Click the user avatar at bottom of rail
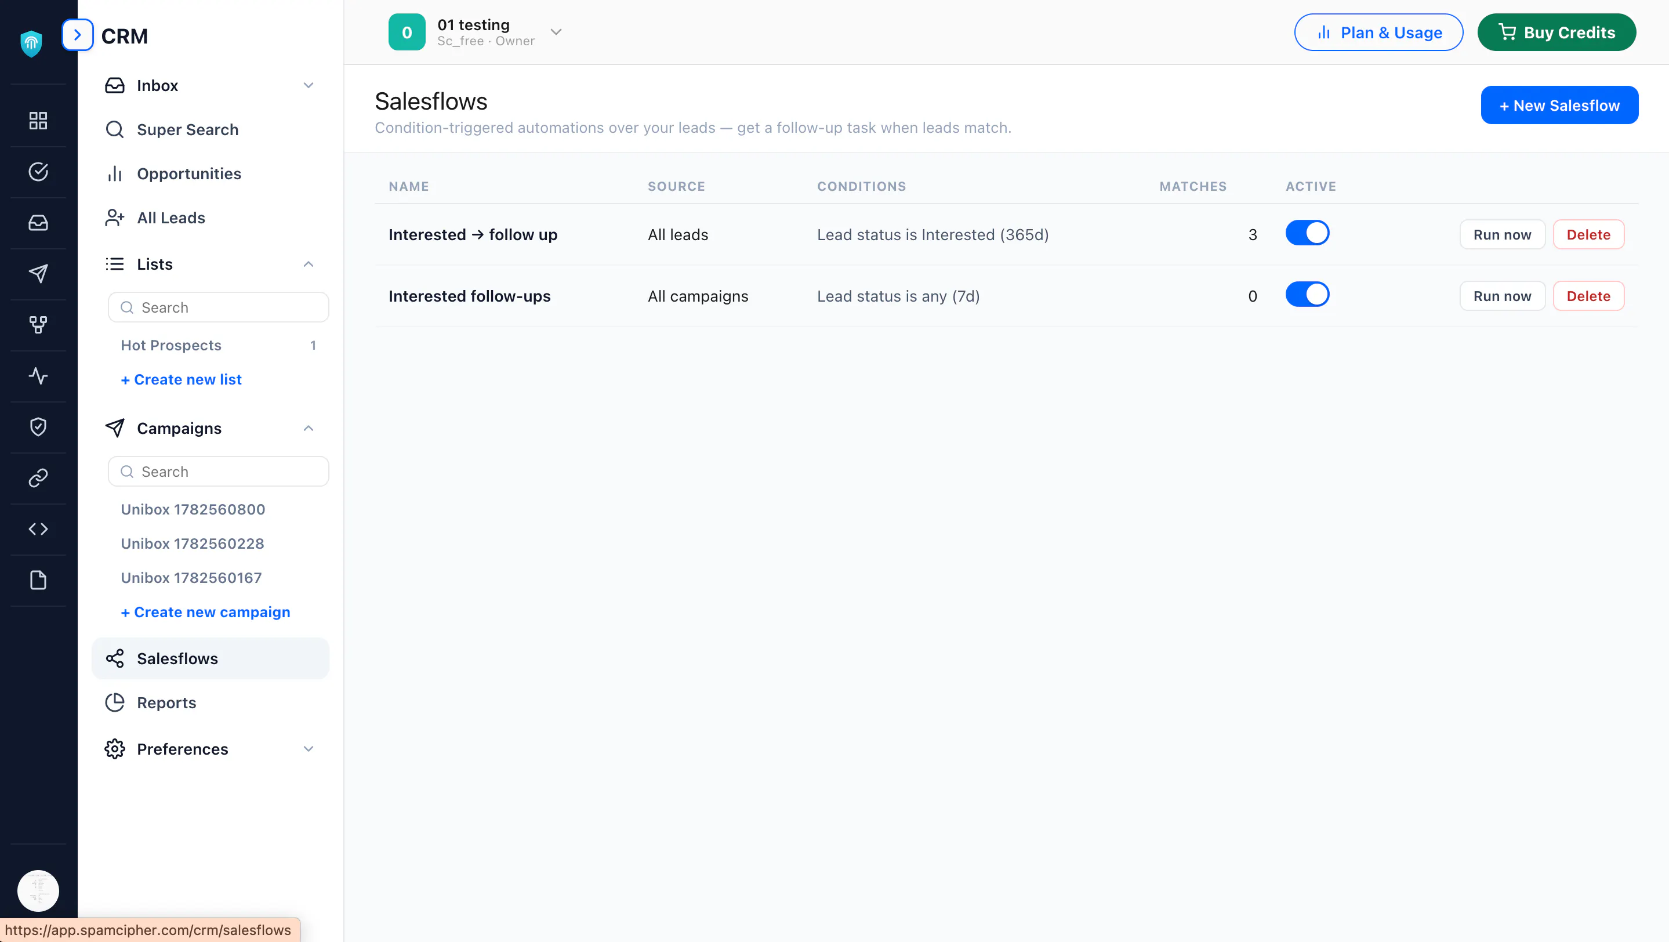 (x=38, y=891)
